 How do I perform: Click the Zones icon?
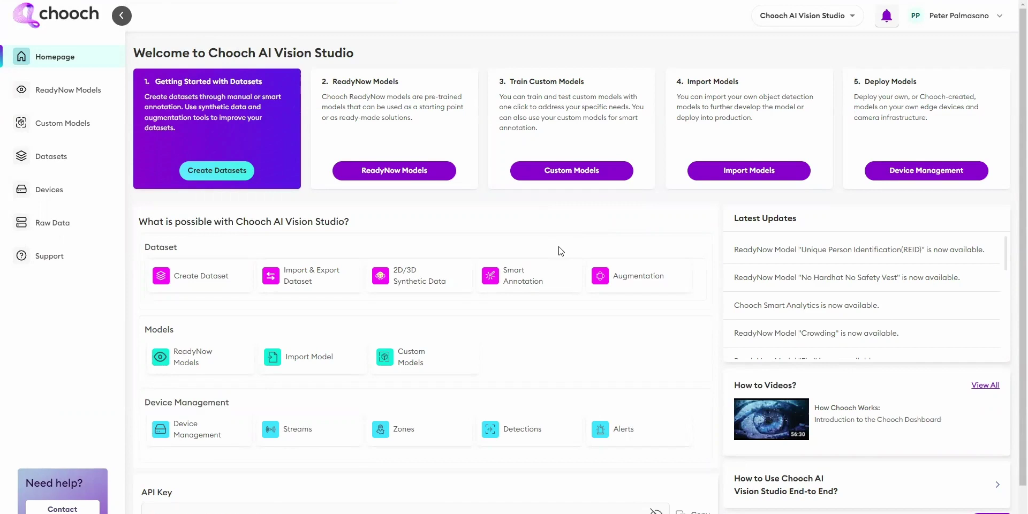click(381, 429)
